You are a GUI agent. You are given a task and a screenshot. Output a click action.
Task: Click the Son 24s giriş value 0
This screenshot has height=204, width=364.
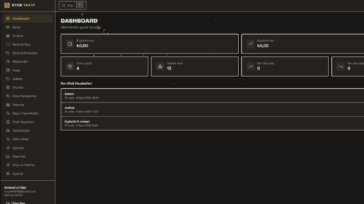pyautogui.click(x=258, y=69)
